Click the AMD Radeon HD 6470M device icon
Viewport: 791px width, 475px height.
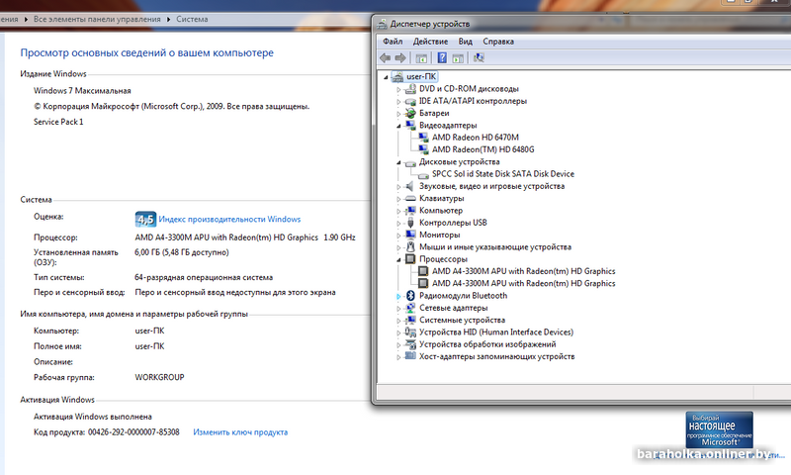[423, 138]
